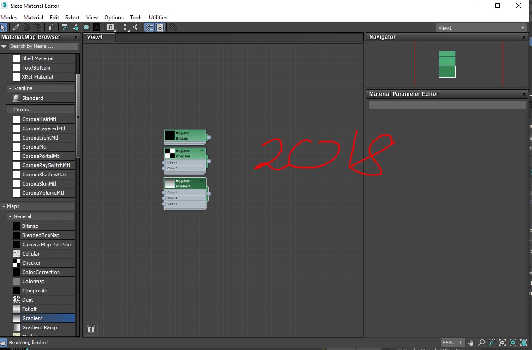This screenshot has height=350, width=532.
Task: Select the Falloff map entry
Action: coord(43,309)
